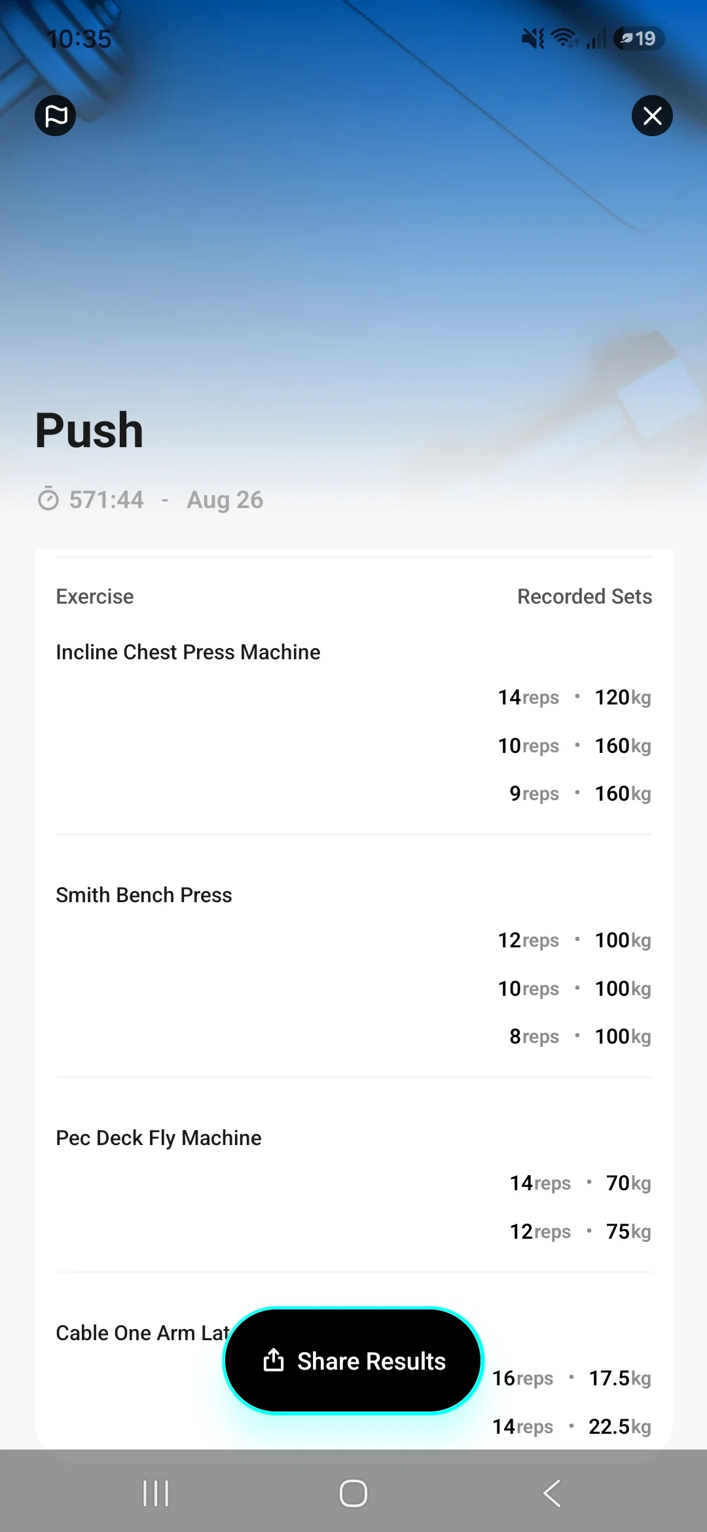Open Incline Chest Press Machine exercise
The width and height of the screenshot is (707, 1532).
point(188,652)
